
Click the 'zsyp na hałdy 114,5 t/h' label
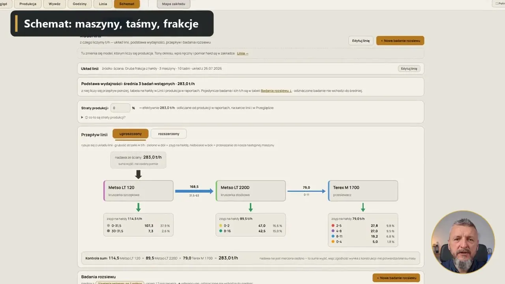[124, 219]
